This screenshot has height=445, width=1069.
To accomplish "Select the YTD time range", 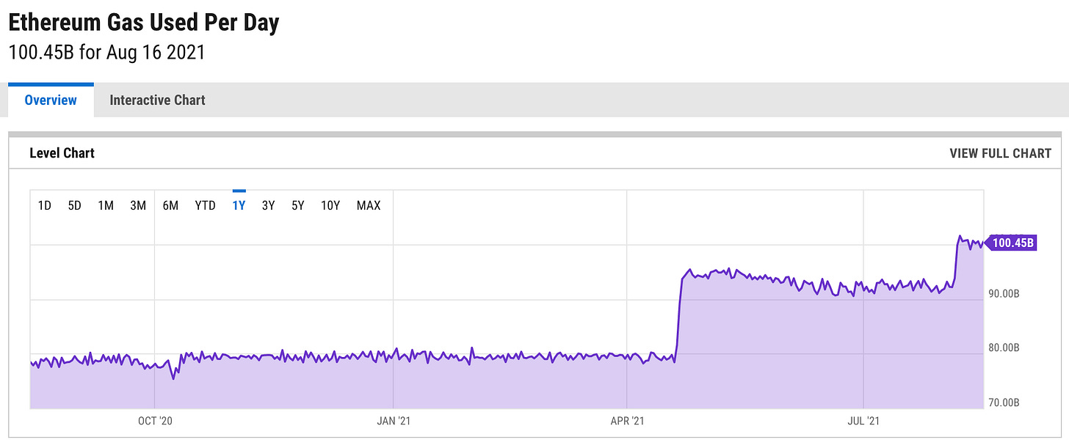I will [x=205, y=205].
